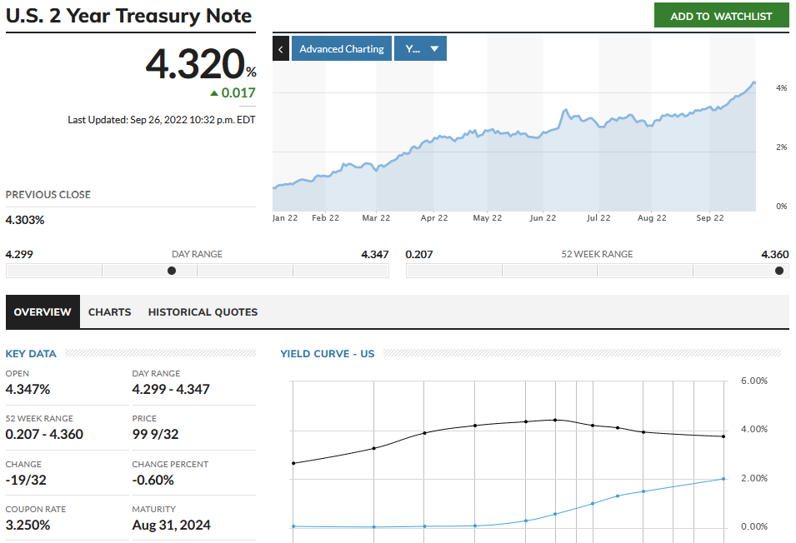Click the 6.00% yield curve axis label

[x=754, y=381]
